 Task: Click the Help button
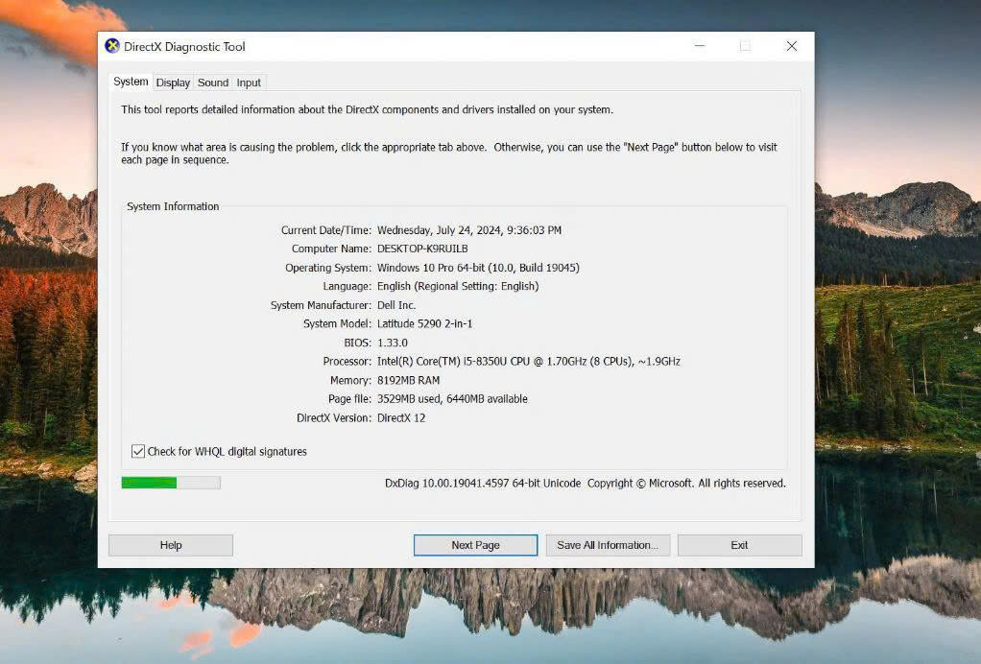click(171, 545)
